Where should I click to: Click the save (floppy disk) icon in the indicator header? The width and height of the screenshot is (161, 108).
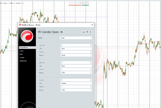(87, 32)
